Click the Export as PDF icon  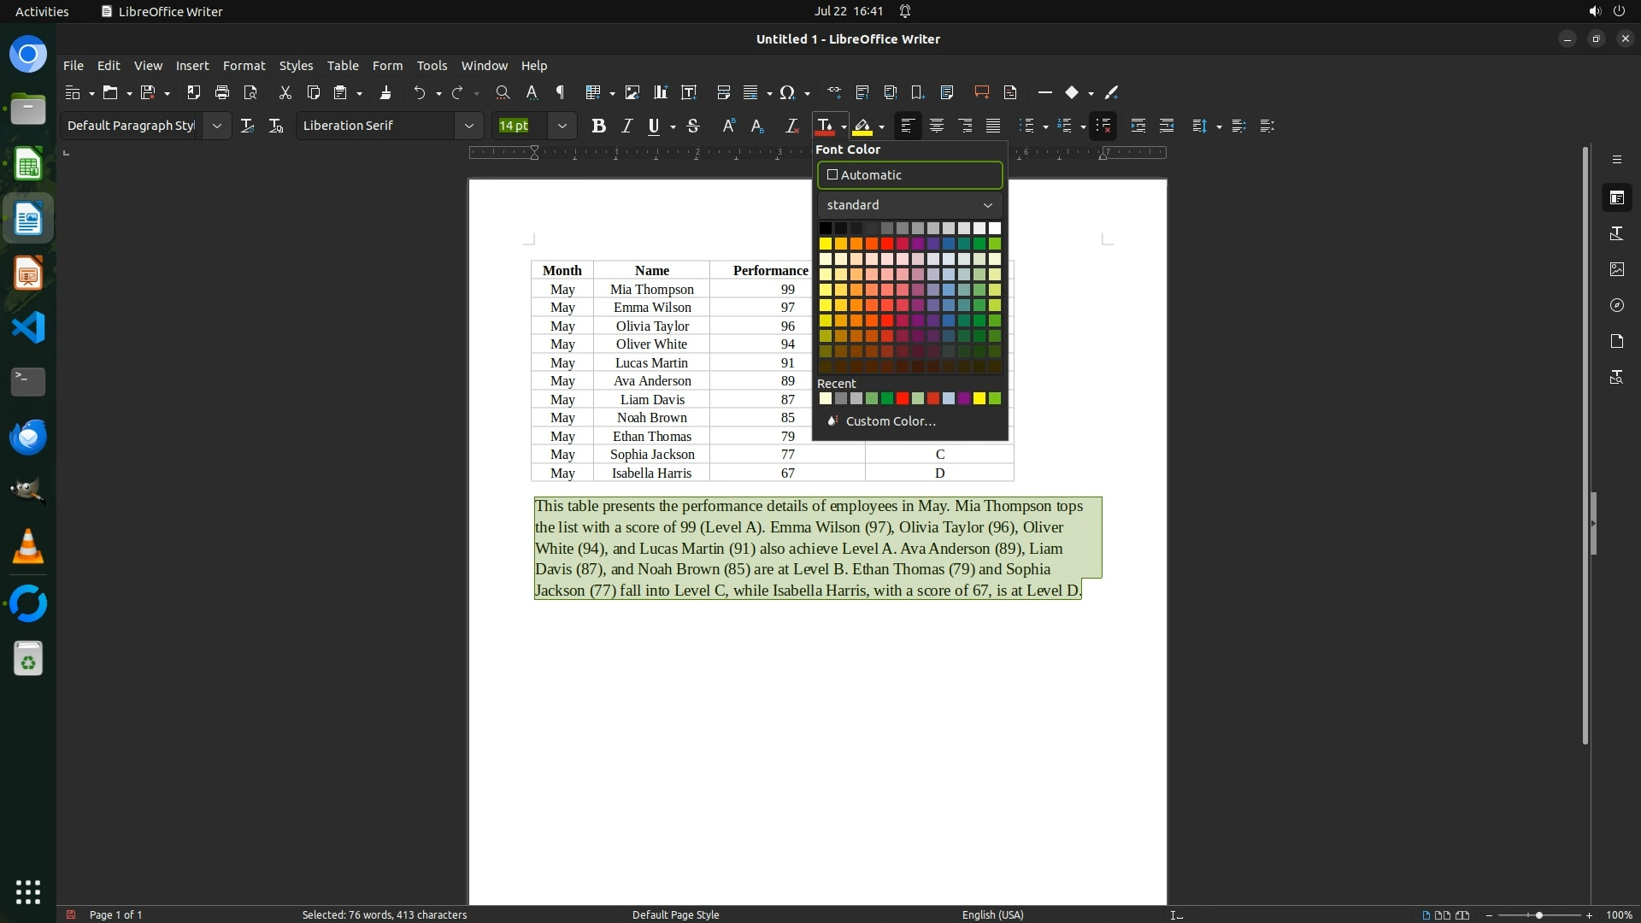point(194,92)
